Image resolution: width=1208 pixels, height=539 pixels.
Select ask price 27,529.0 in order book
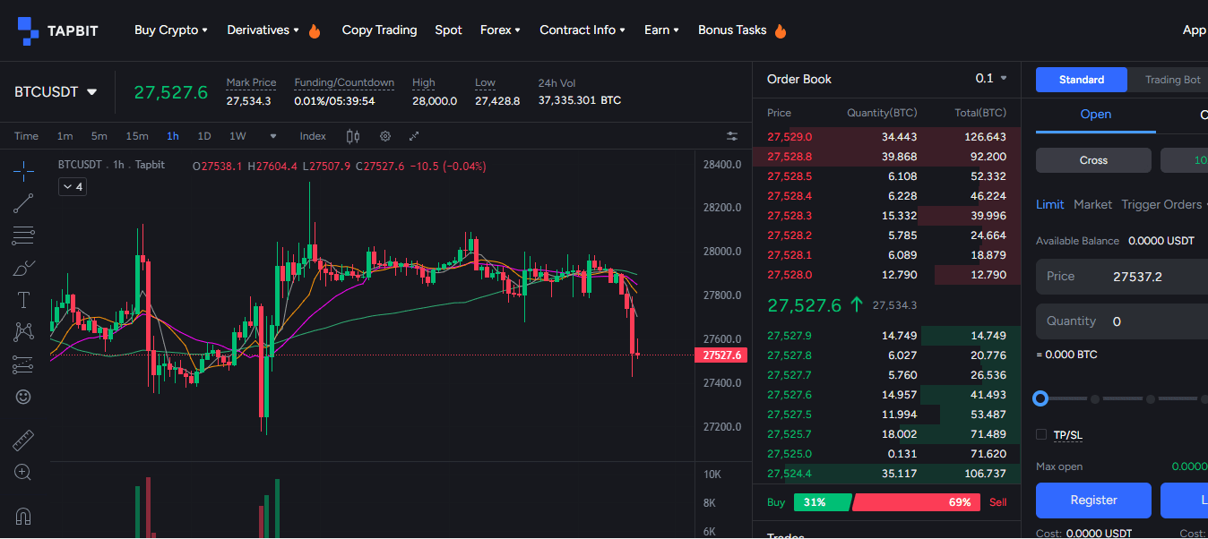(790, 137)
